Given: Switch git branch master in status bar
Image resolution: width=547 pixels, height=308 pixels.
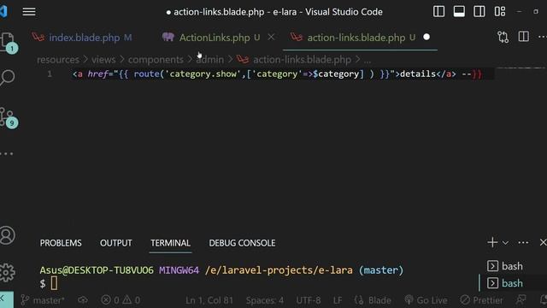Looking at the screenshot, I should click(x=43, y=300).
